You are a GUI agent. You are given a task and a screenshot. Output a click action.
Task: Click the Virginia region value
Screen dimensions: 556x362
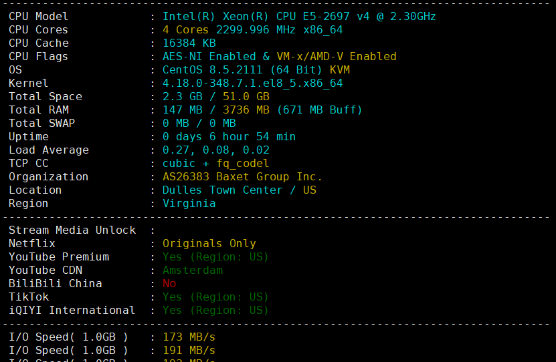coord(189,203)
